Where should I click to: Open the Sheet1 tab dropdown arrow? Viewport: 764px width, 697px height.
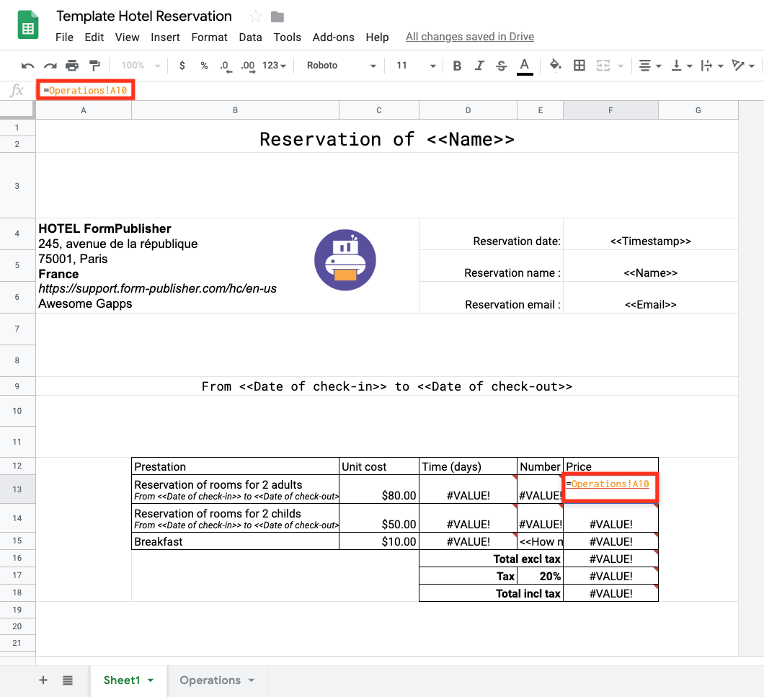(x=151, y=680)
